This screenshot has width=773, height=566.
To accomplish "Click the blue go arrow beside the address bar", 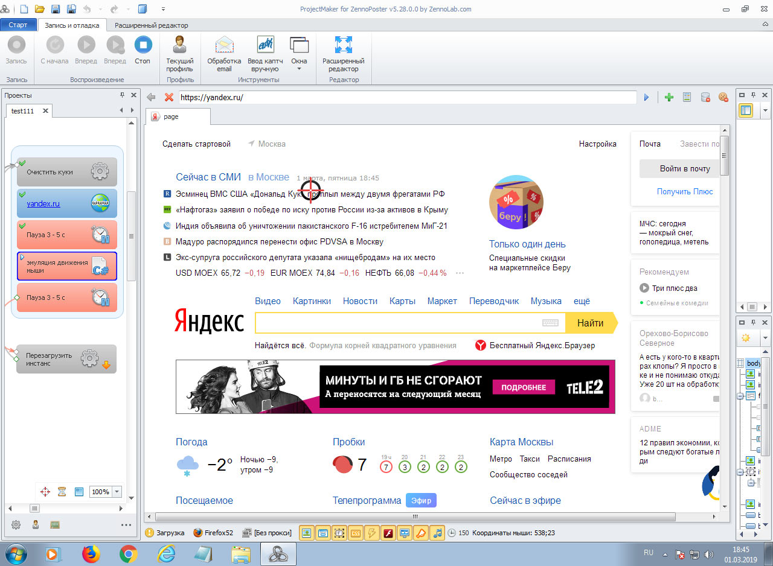I will point(646,97).
